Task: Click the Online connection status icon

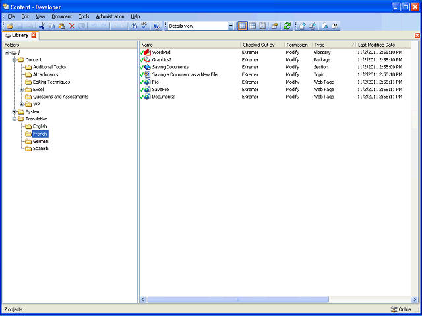Action: click(394, 309)
